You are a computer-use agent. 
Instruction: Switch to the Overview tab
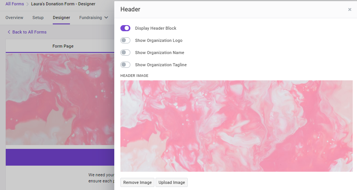click(15, 18)
